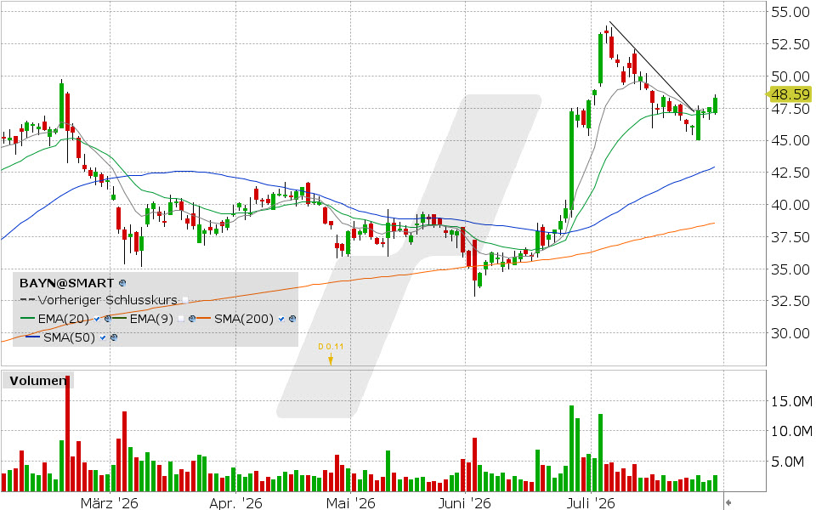Click the Apr. '26 date label
816x510 pixels.
[235, 503]
